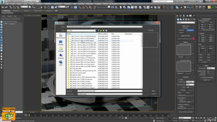Toggle the Percent Snap icon
The image size is (217, 122).
[x=87, y=7]
